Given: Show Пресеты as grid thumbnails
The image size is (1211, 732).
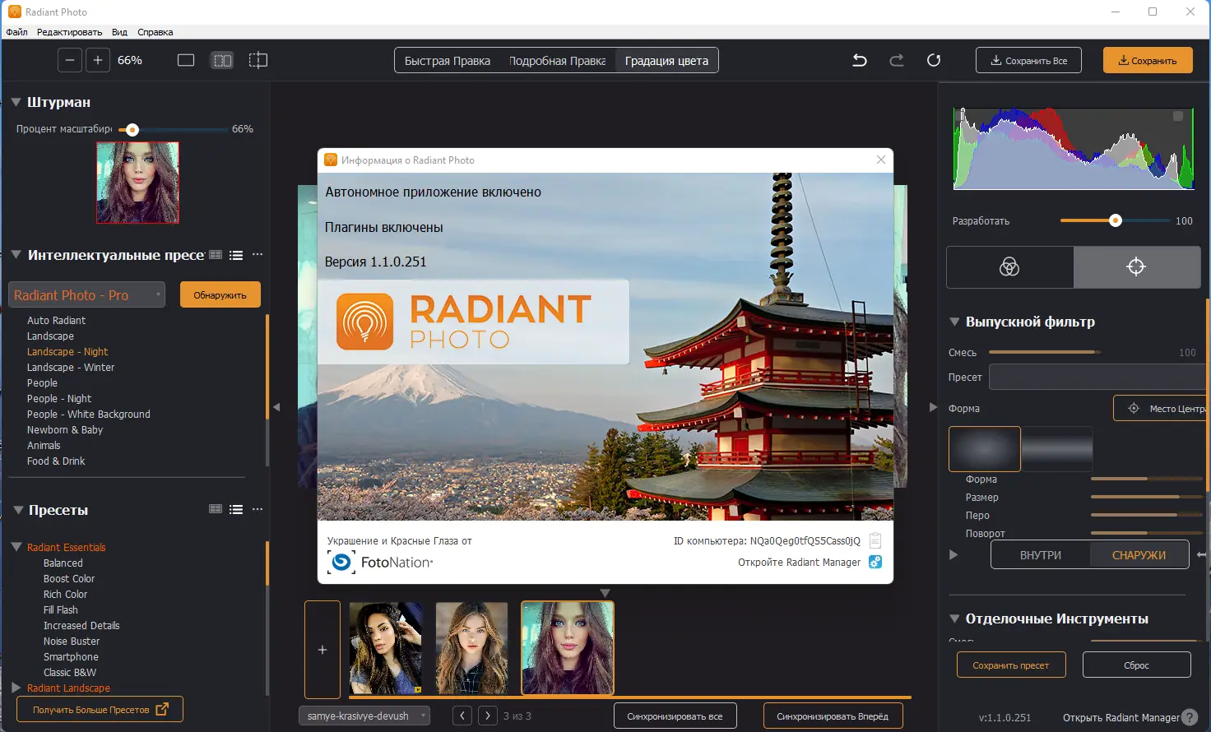Looking at the screenshot, I should [216, 510].
